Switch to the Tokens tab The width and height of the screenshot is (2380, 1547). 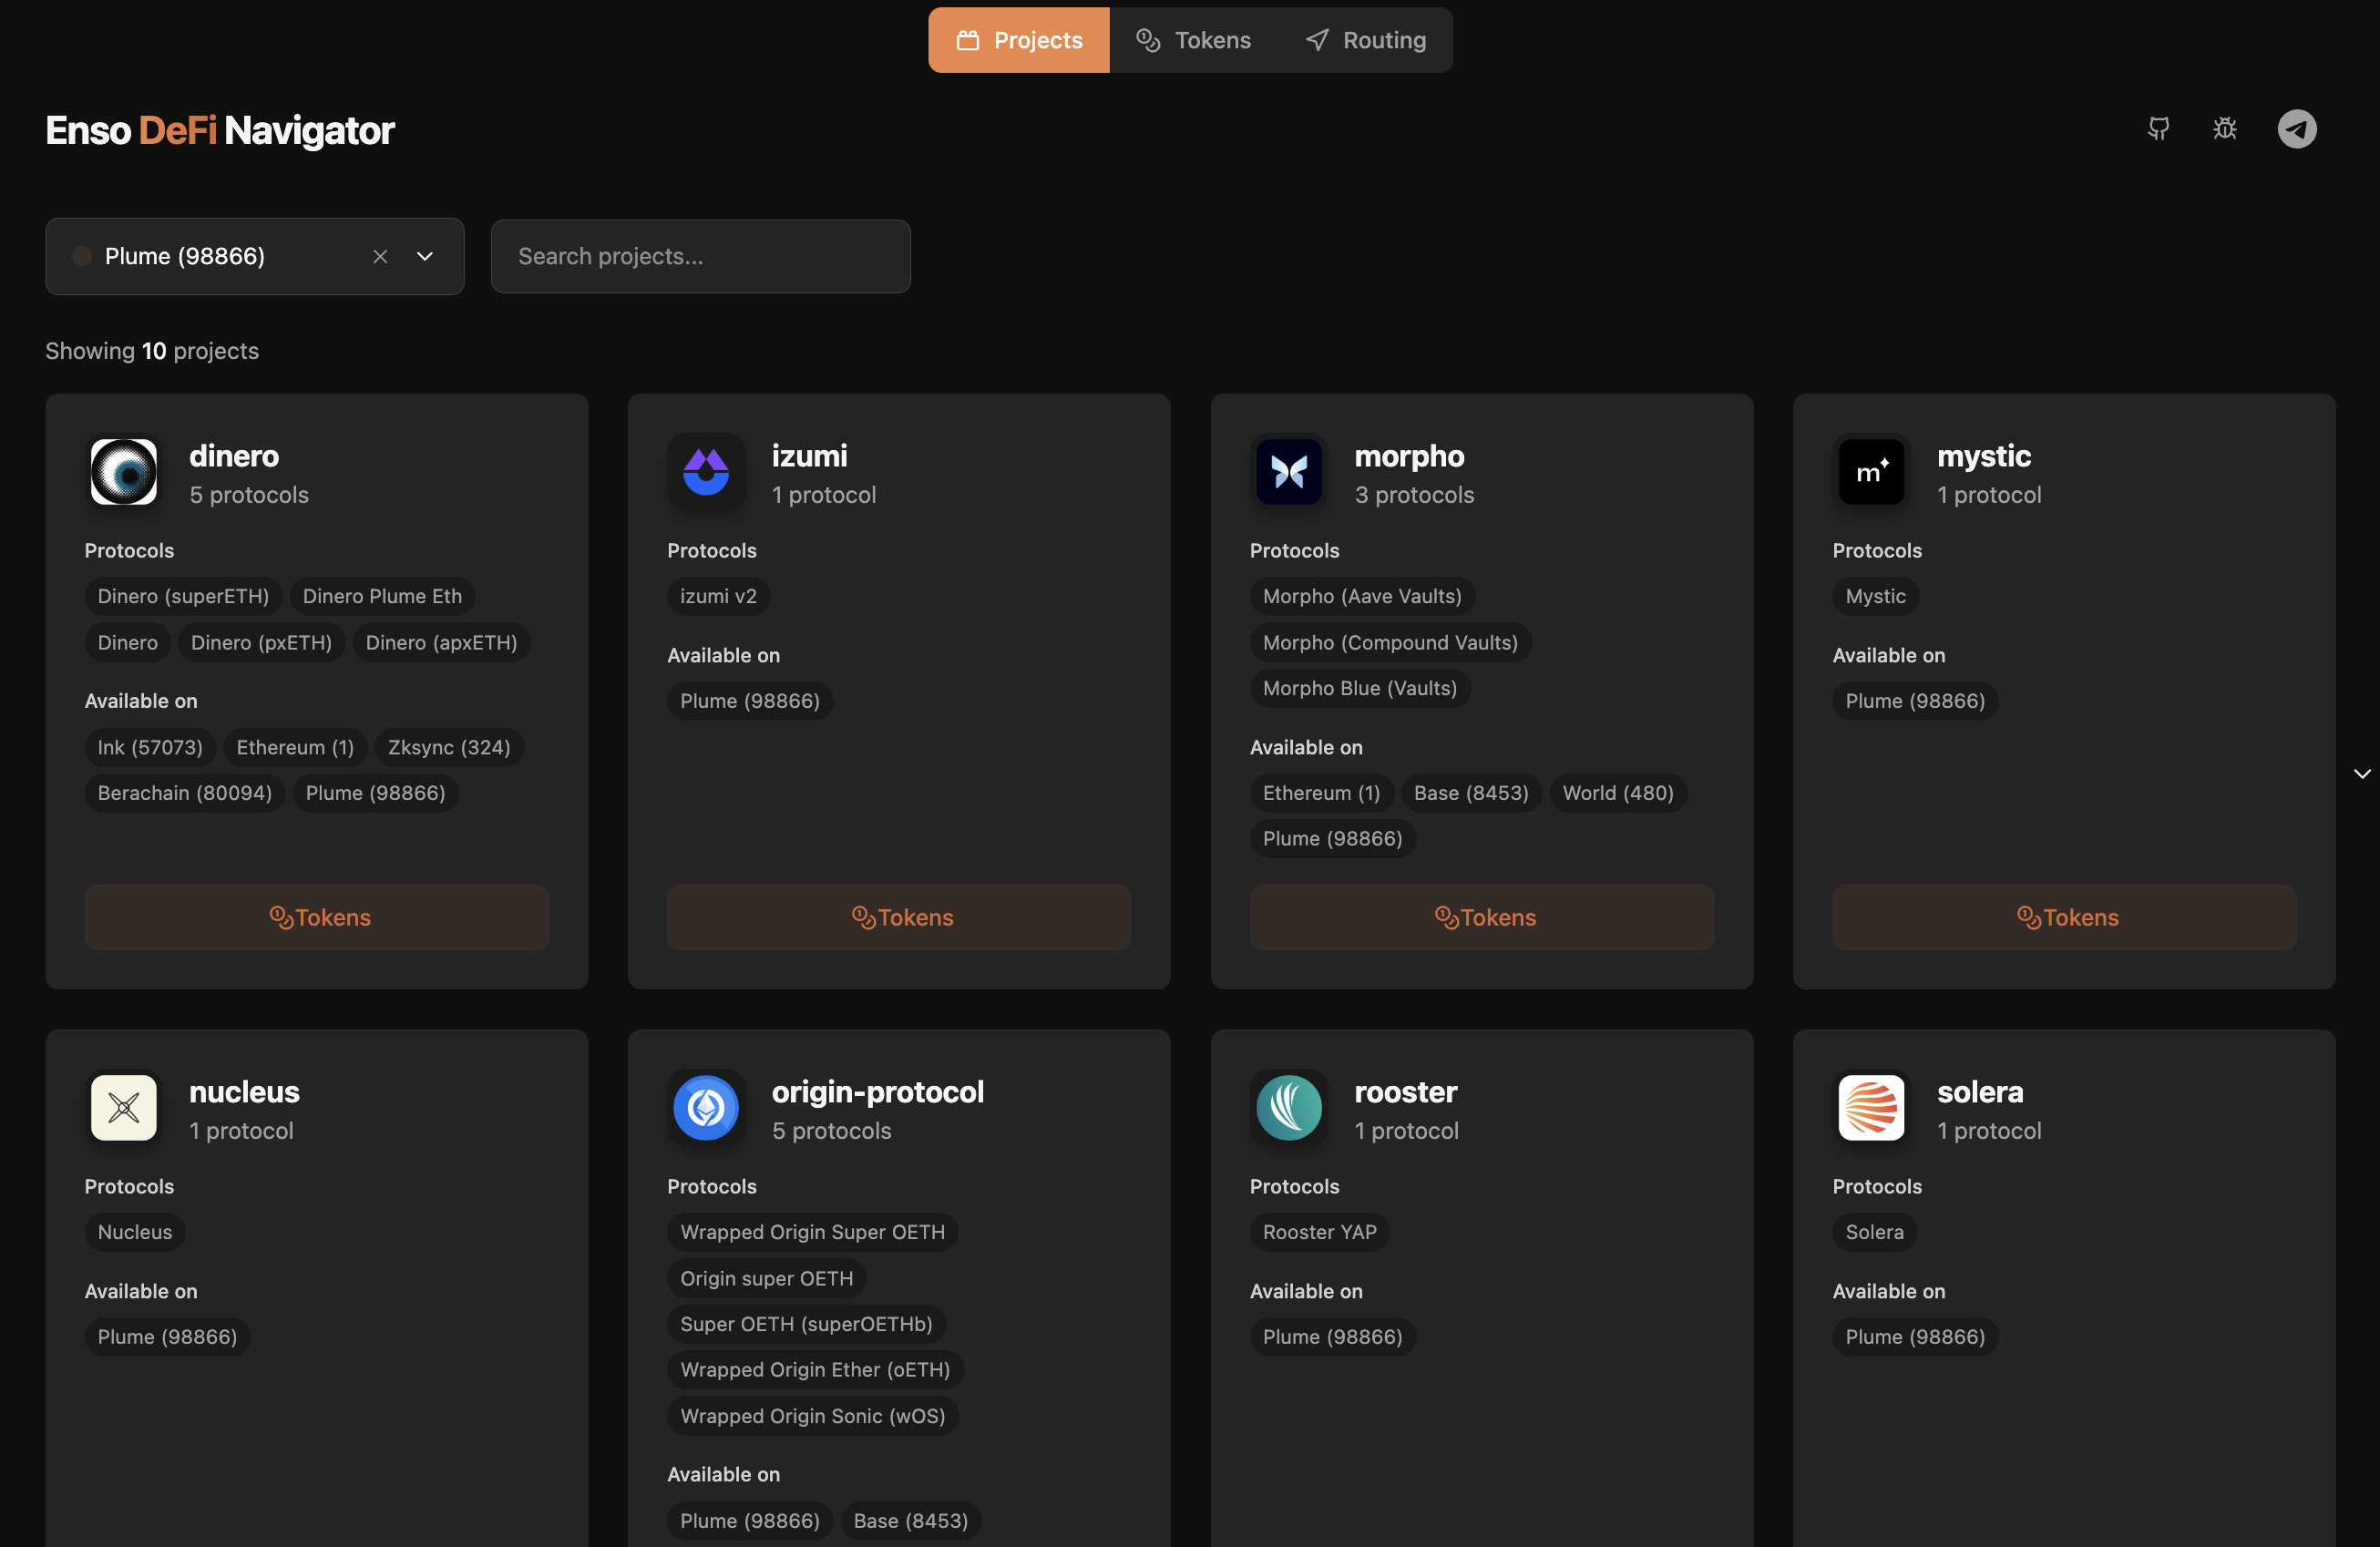tap(1194, 40)
